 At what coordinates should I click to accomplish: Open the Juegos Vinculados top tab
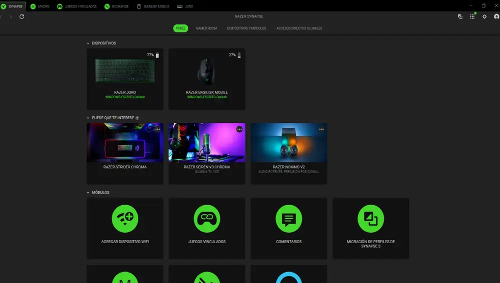pos(77,6)
